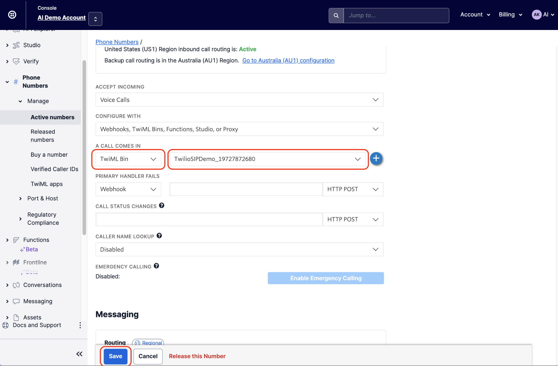Image resolution: width=558 pixels, height=366 pixels.
Task: Open the account switcher button
Action: [x=95, y=19]
